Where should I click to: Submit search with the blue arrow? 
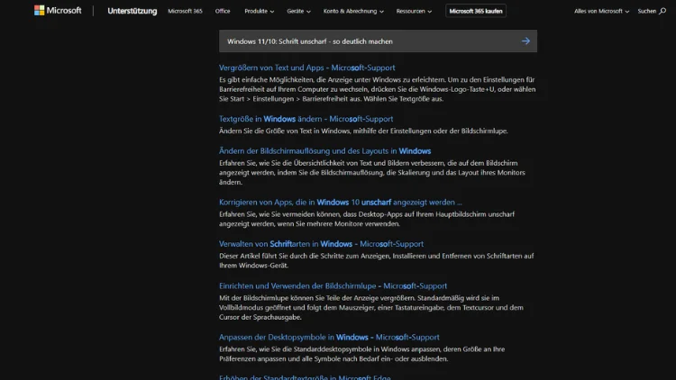coord(525,41)
